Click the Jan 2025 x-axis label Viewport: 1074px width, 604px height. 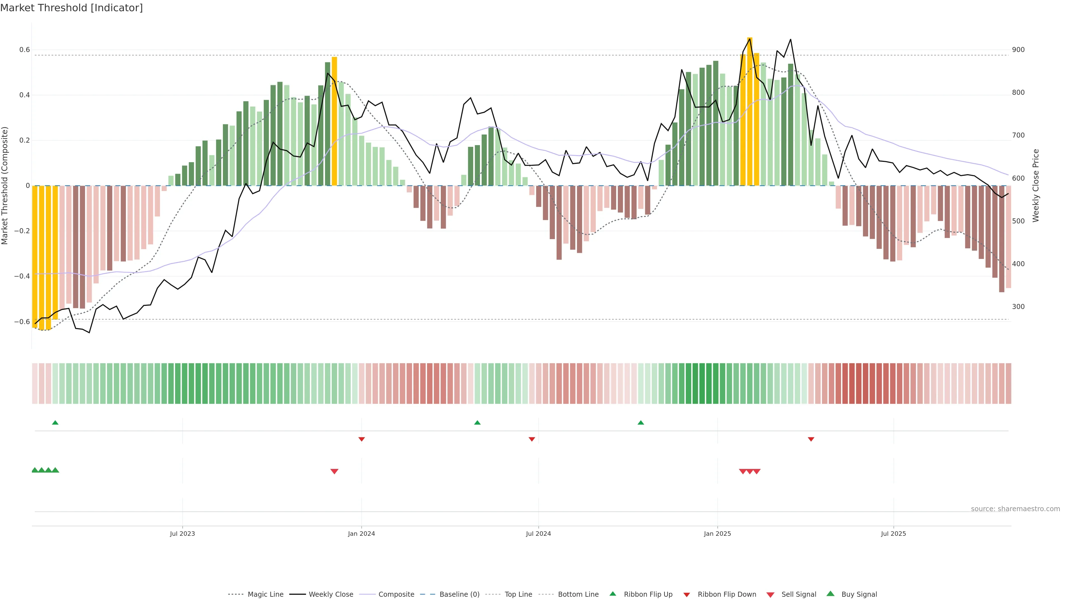(717, 534)
